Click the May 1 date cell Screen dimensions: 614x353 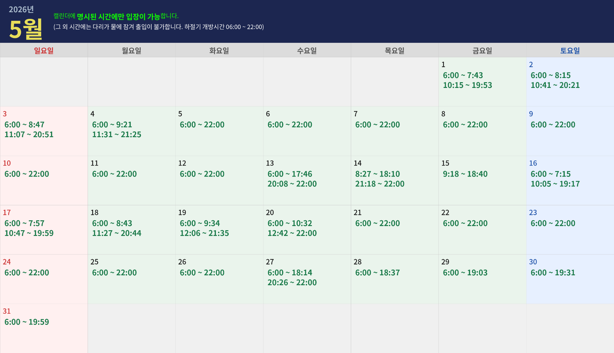(482, 82)
